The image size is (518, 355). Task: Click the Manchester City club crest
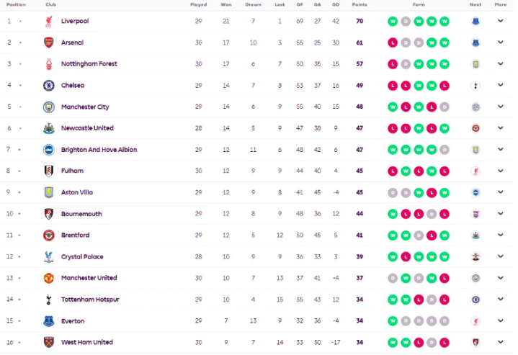pyautogui.click(x=49, y=107)
